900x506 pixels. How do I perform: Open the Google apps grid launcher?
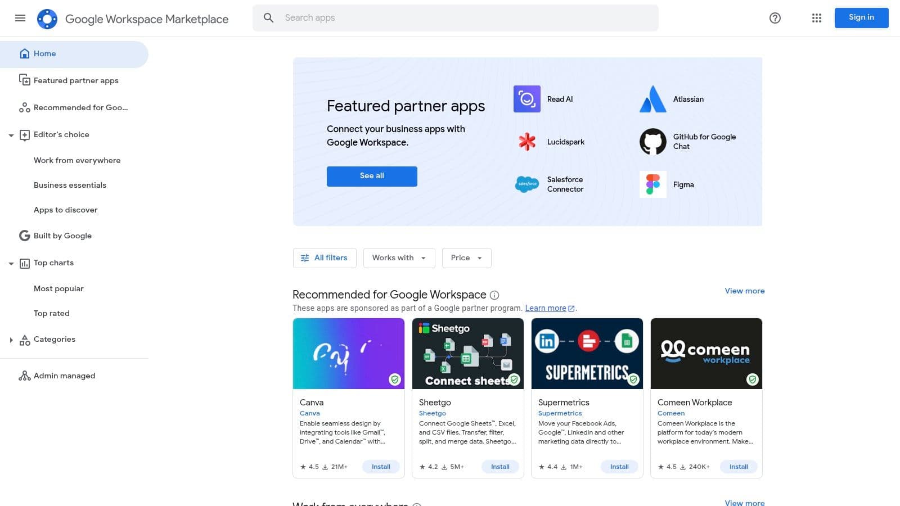click(816, 18)
